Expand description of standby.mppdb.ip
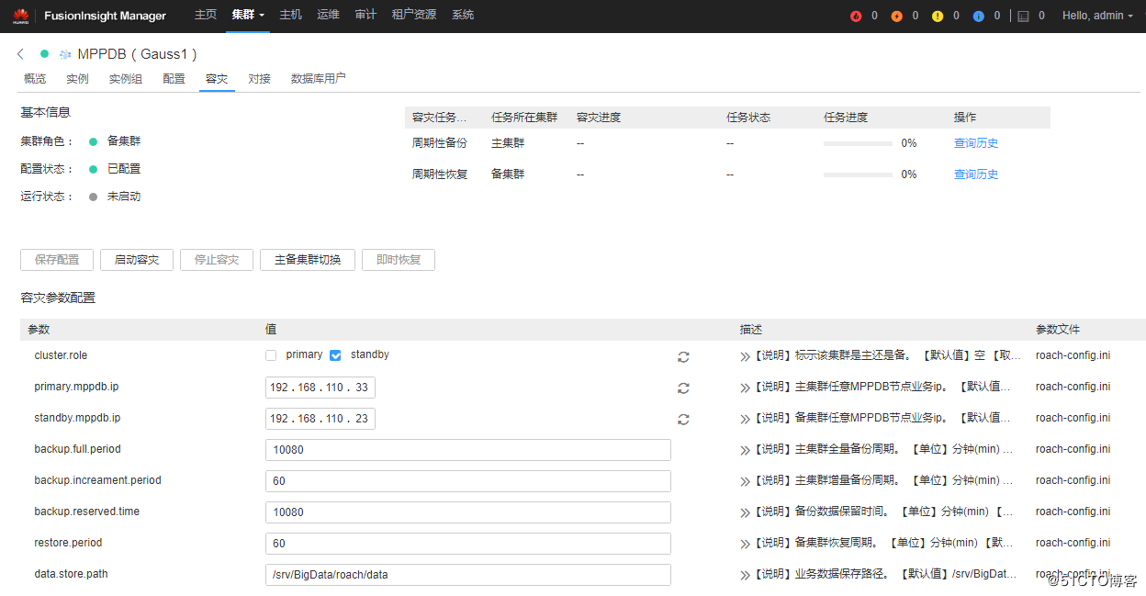 pyautogui.click(x=746, y=419)
